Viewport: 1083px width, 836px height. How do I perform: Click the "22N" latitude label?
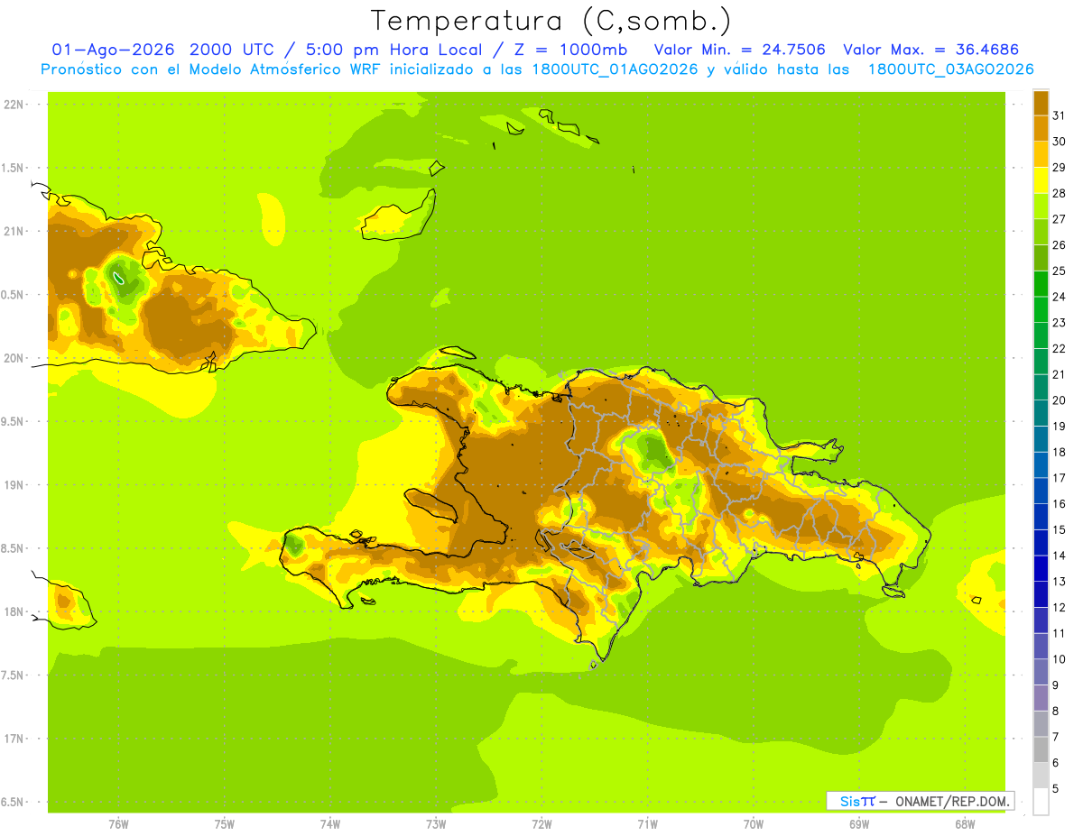coord(14,104)
